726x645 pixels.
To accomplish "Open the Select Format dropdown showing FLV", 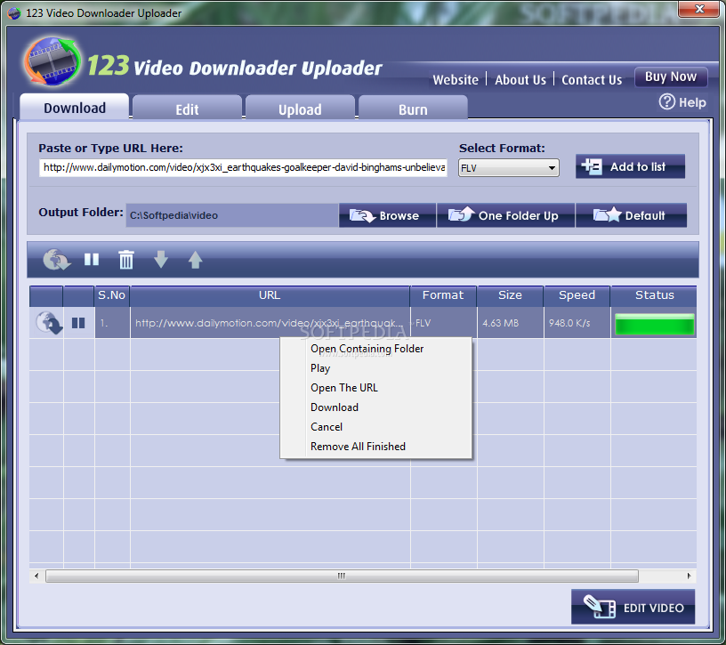I will [x=508, y=167].
